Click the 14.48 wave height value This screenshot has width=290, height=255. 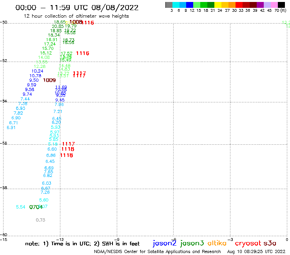[x=65, y=66]
